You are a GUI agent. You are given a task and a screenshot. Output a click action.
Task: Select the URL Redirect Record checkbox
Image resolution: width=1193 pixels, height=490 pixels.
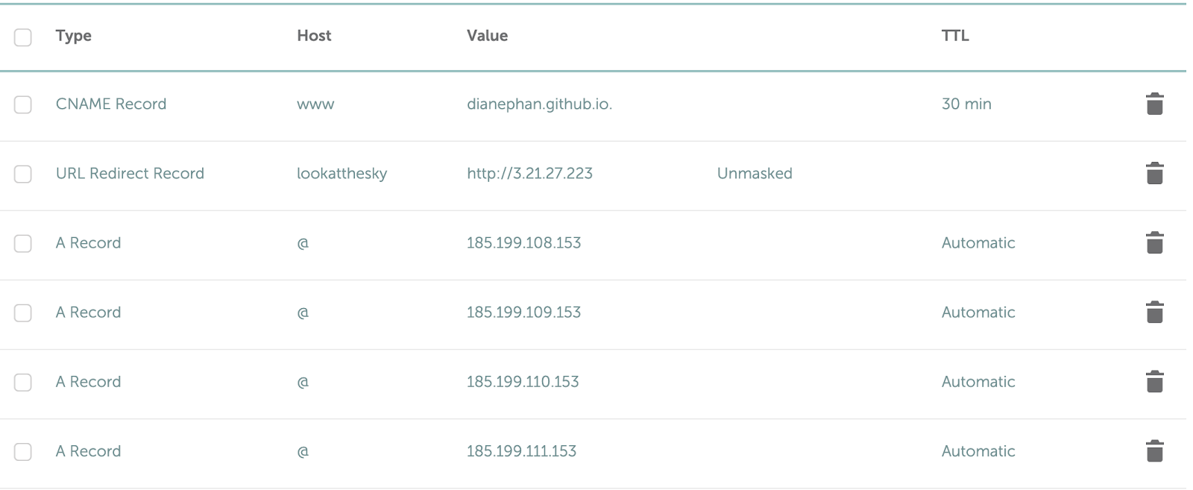coord(23,174)
